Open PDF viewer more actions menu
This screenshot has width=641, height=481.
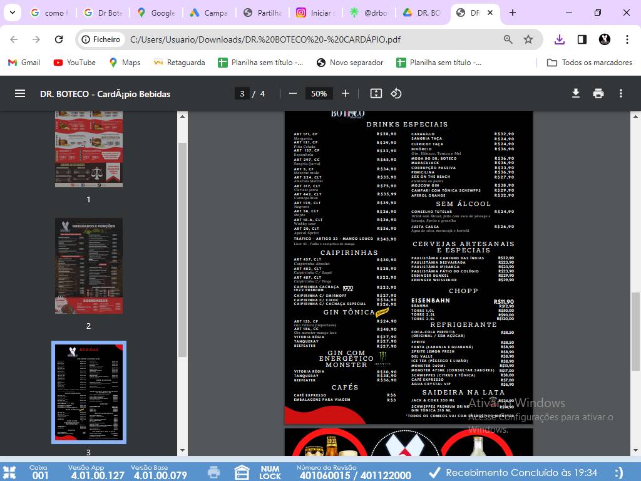tap(620, 94)
